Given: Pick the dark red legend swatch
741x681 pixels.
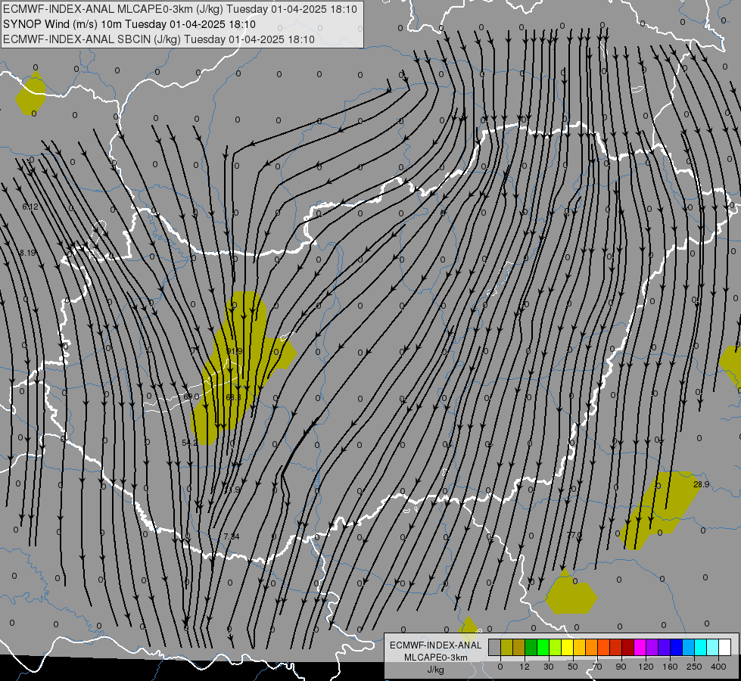Looking at the screenshot, I should (x=627, y=647).
